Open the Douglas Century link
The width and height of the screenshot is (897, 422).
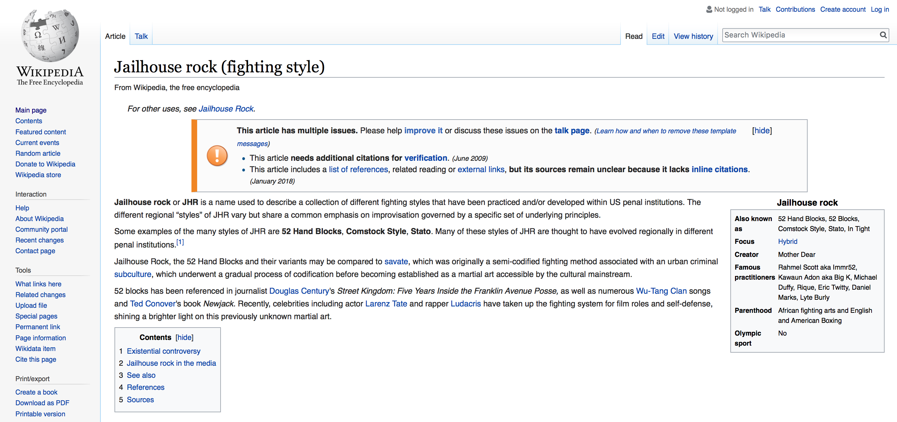tap(299, 291)
